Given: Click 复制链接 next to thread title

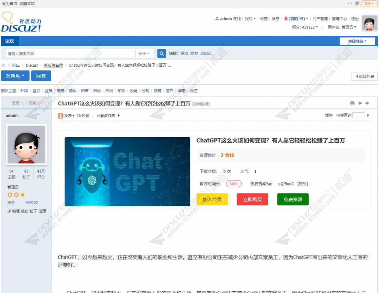Looking at the screenshot, I should [x=201, y=104].
